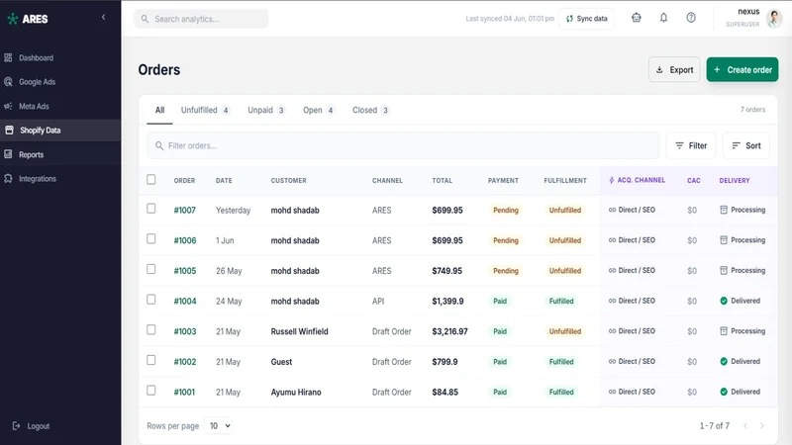Switch to the Closed tab

point(370,110)
